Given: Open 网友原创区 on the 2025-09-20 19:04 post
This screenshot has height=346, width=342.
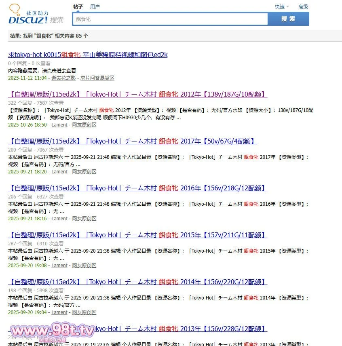Looking at the screenshot, I should tap(84, 312).
